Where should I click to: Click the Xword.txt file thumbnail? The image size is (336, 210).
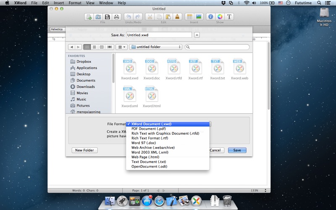tap(218, 66)
